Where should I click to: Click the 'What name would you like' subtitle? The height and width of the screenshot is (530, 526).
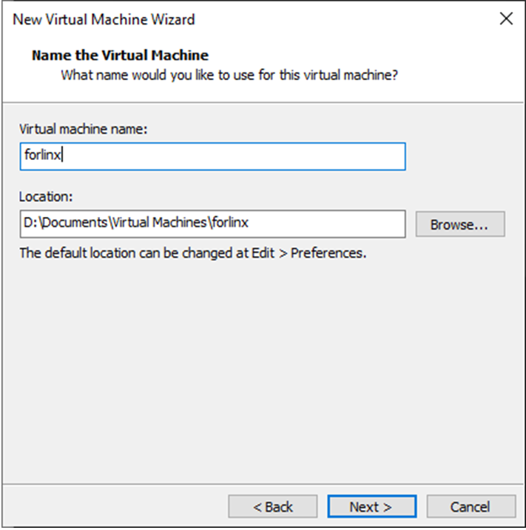click(229, 75)
